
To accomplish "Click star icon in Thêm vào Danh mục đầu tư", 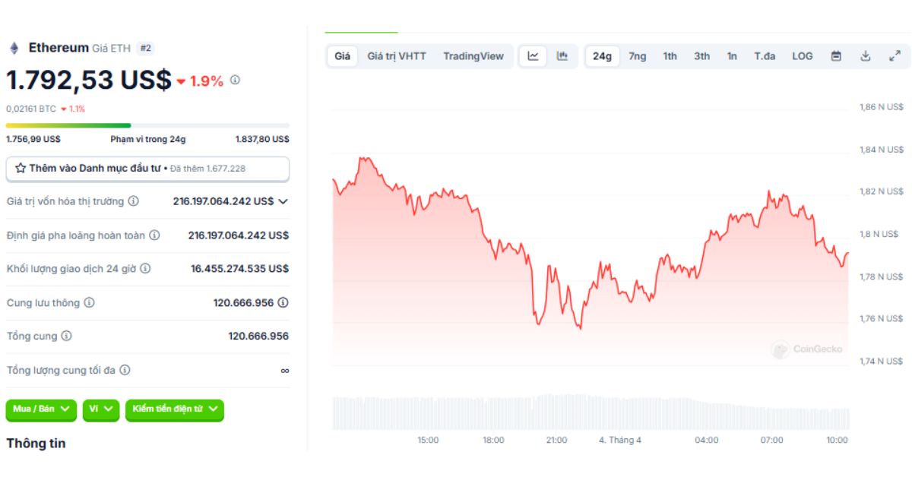I will click(x=21, y=168).
